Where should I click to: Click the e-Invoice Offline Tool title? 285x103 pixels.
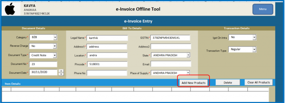tap(138, 9)
